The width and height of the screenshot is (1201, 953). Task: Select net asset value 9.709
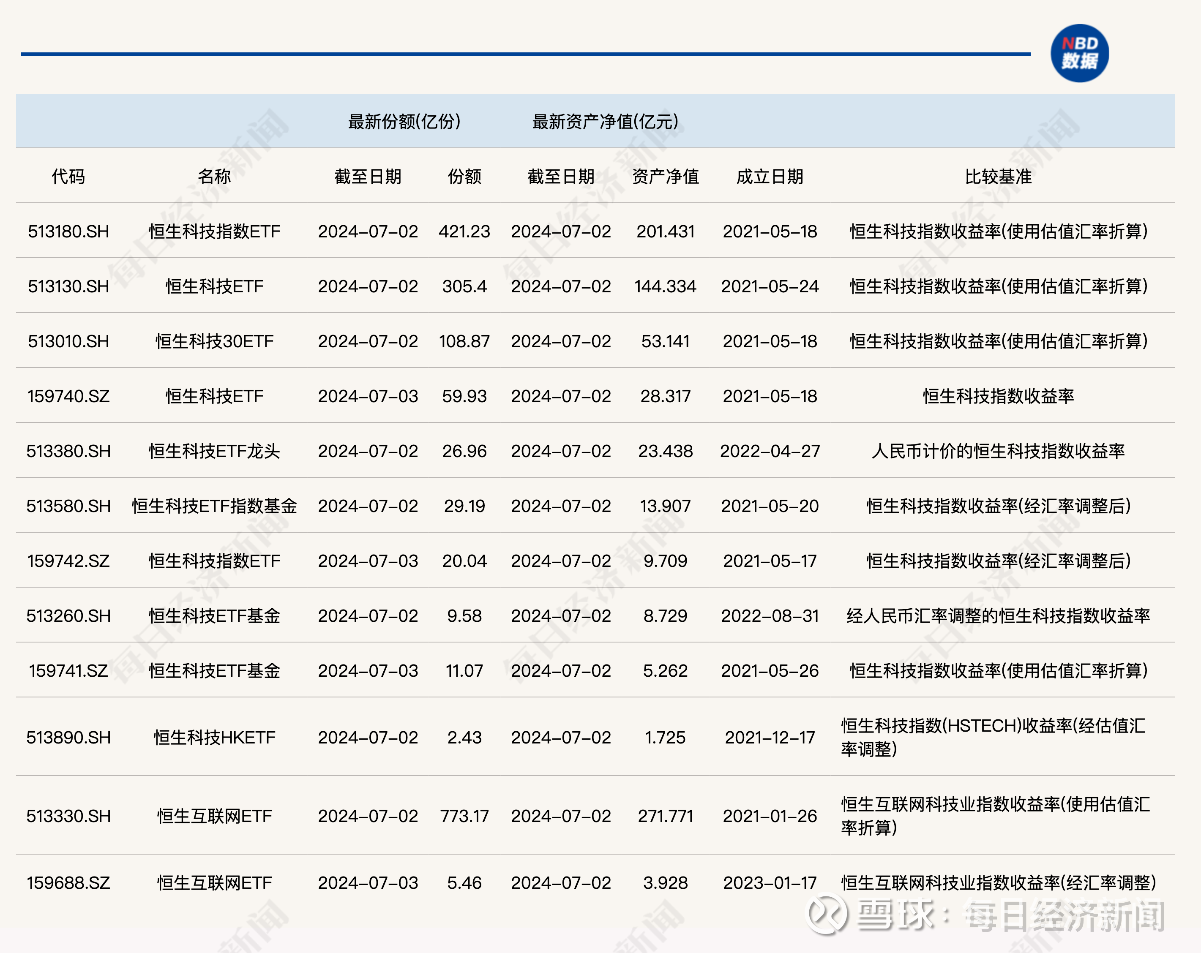666,561
